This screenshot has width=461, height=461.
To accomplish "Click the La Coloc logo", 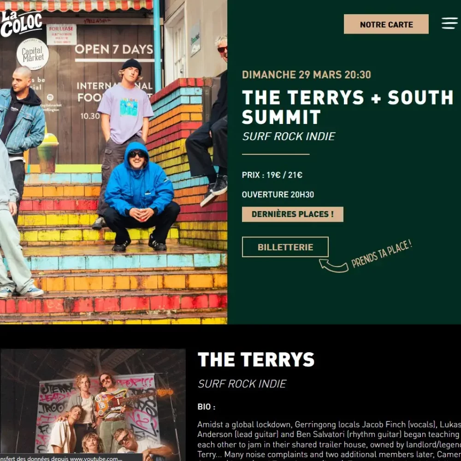I will click(x=21, y=24).
